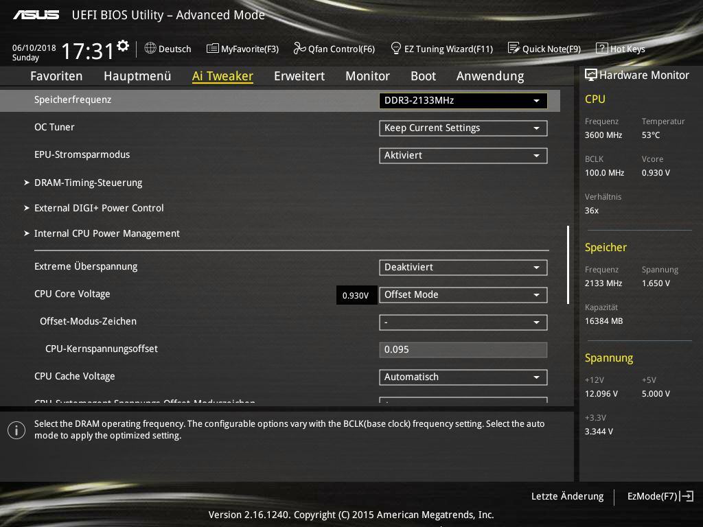
Task: Click the ASUS logo
Action: (36, 15)
